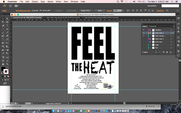
Task: Open the Object menu
Action: pyautogui.click(x=35, y=1)
